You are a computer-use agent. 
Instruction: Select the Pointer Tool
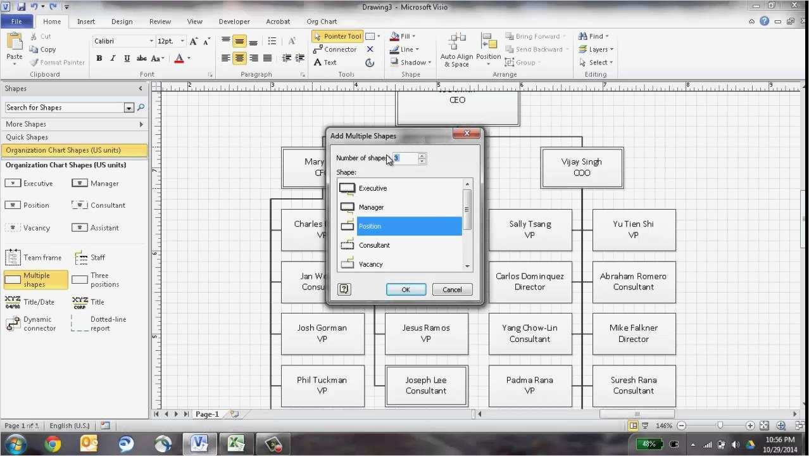(338, 37)
